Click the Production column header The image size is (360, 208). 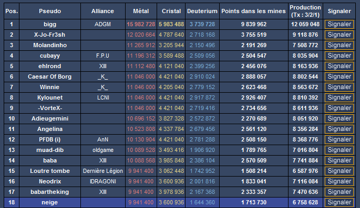305,11
